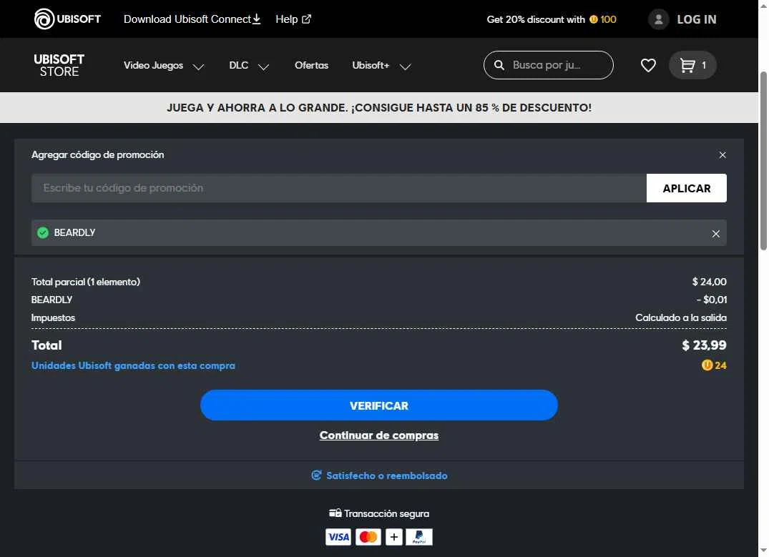This screenshot has height=557, width=769.
Task: Click the Visa payment icon
Action: 338,537
